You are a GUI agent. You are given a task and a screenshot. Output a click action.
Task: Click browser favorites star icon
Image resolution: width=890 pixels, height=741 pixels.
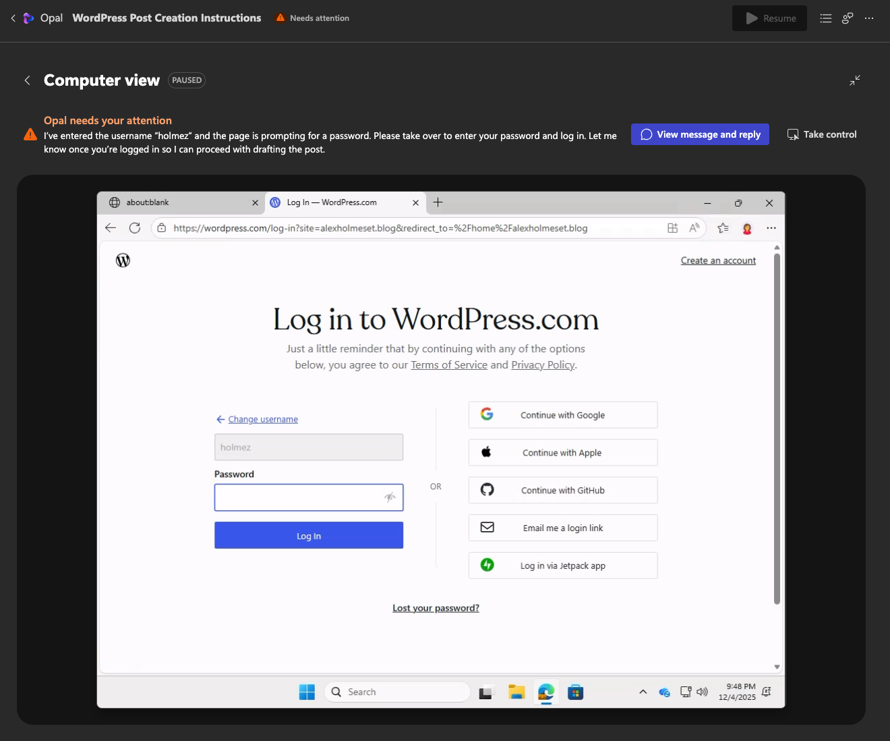pos(723,228)
